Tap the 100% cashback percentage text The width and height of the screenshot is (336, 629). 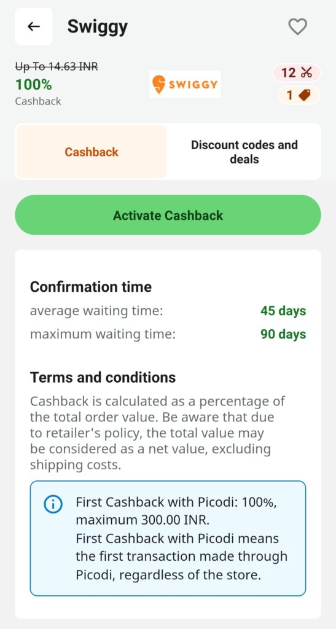[34, 85]
